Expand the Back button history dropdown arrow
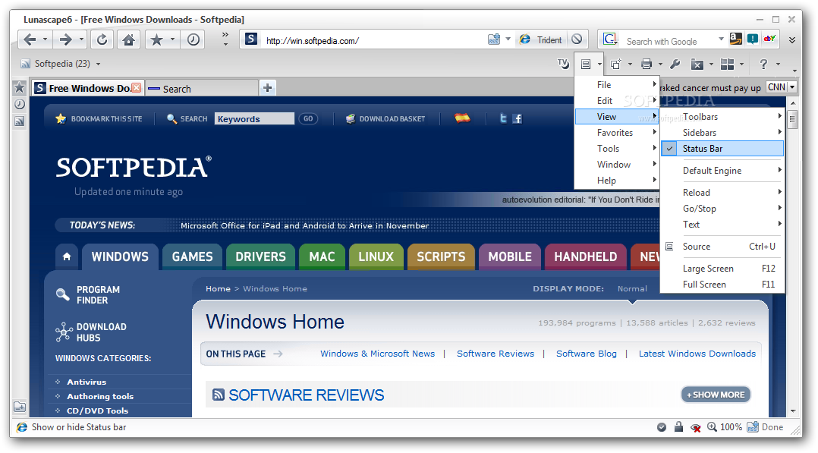This screenshot has width=818, height=453. (x=46, y=39)
